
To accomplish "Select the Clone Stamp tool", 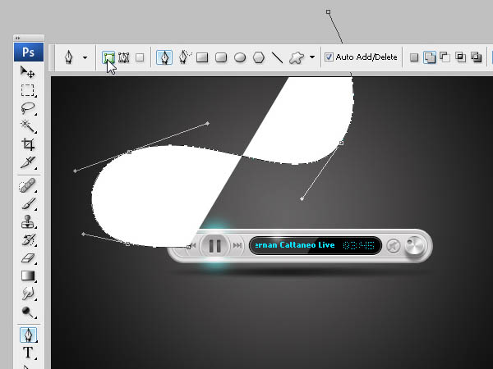I will (28, 222).
